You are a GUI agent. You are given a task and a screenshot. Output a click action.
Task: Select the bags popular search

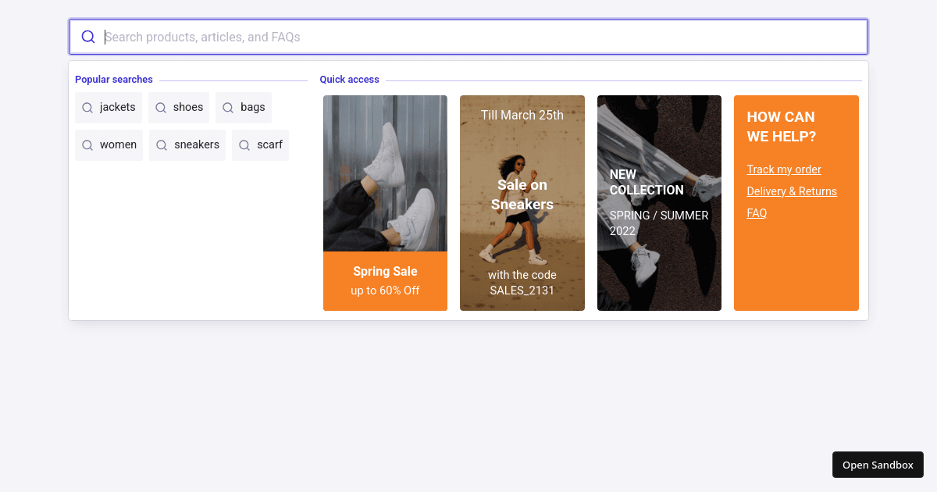point(244,107)
